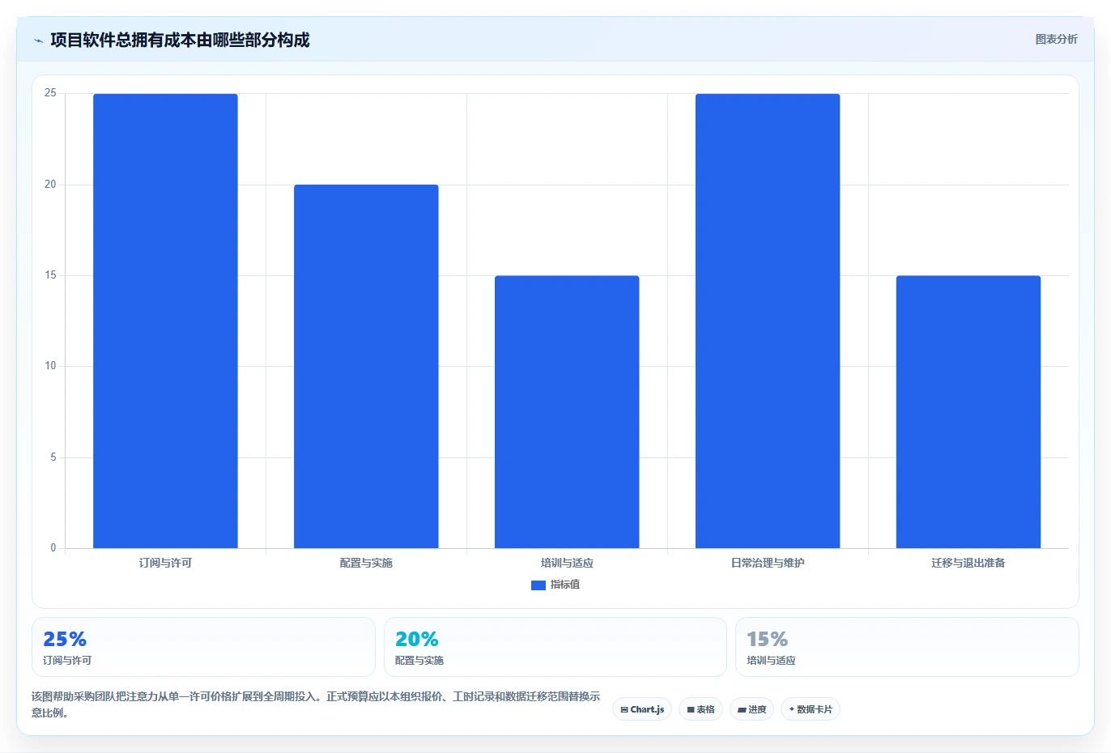
Task: Click the y-axis value 10
Action: 50,366
